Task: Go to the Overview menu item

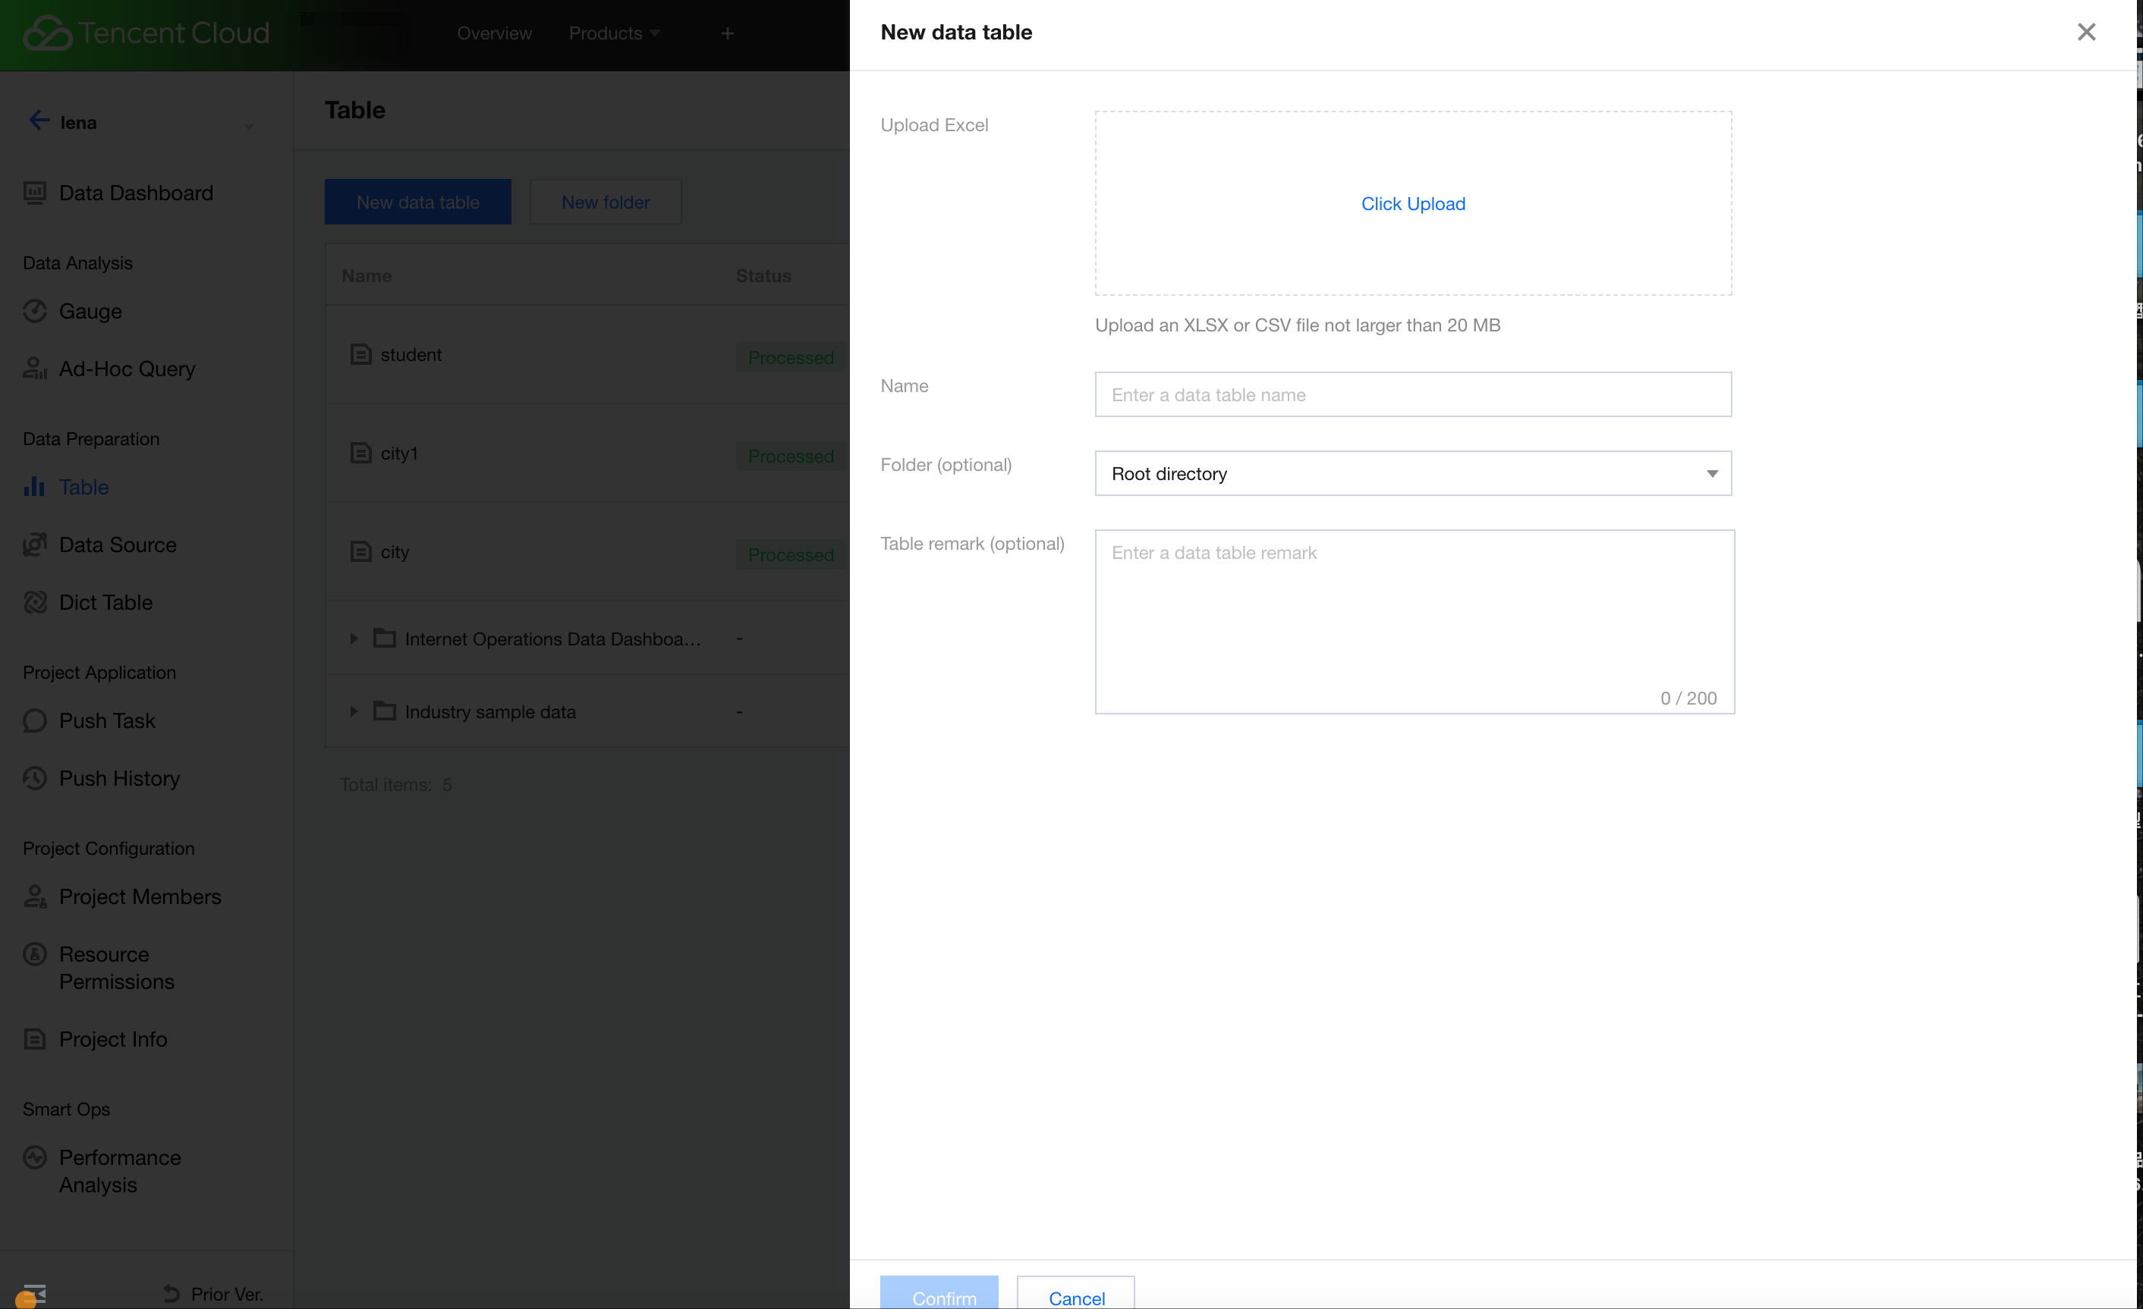Action: coord(494,33)
